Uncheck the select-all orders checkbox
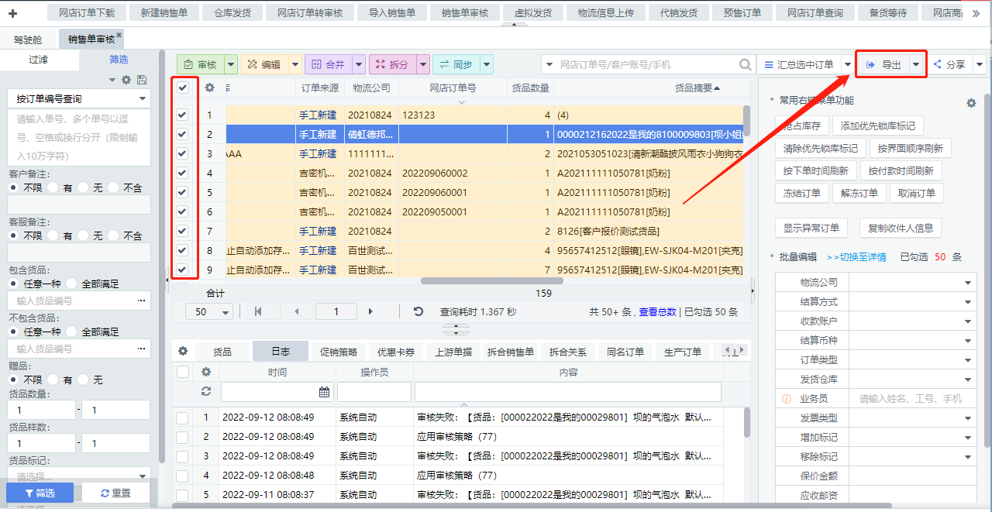Image resolution: width=992 pixels, height=512 pixels. point(183,88)
